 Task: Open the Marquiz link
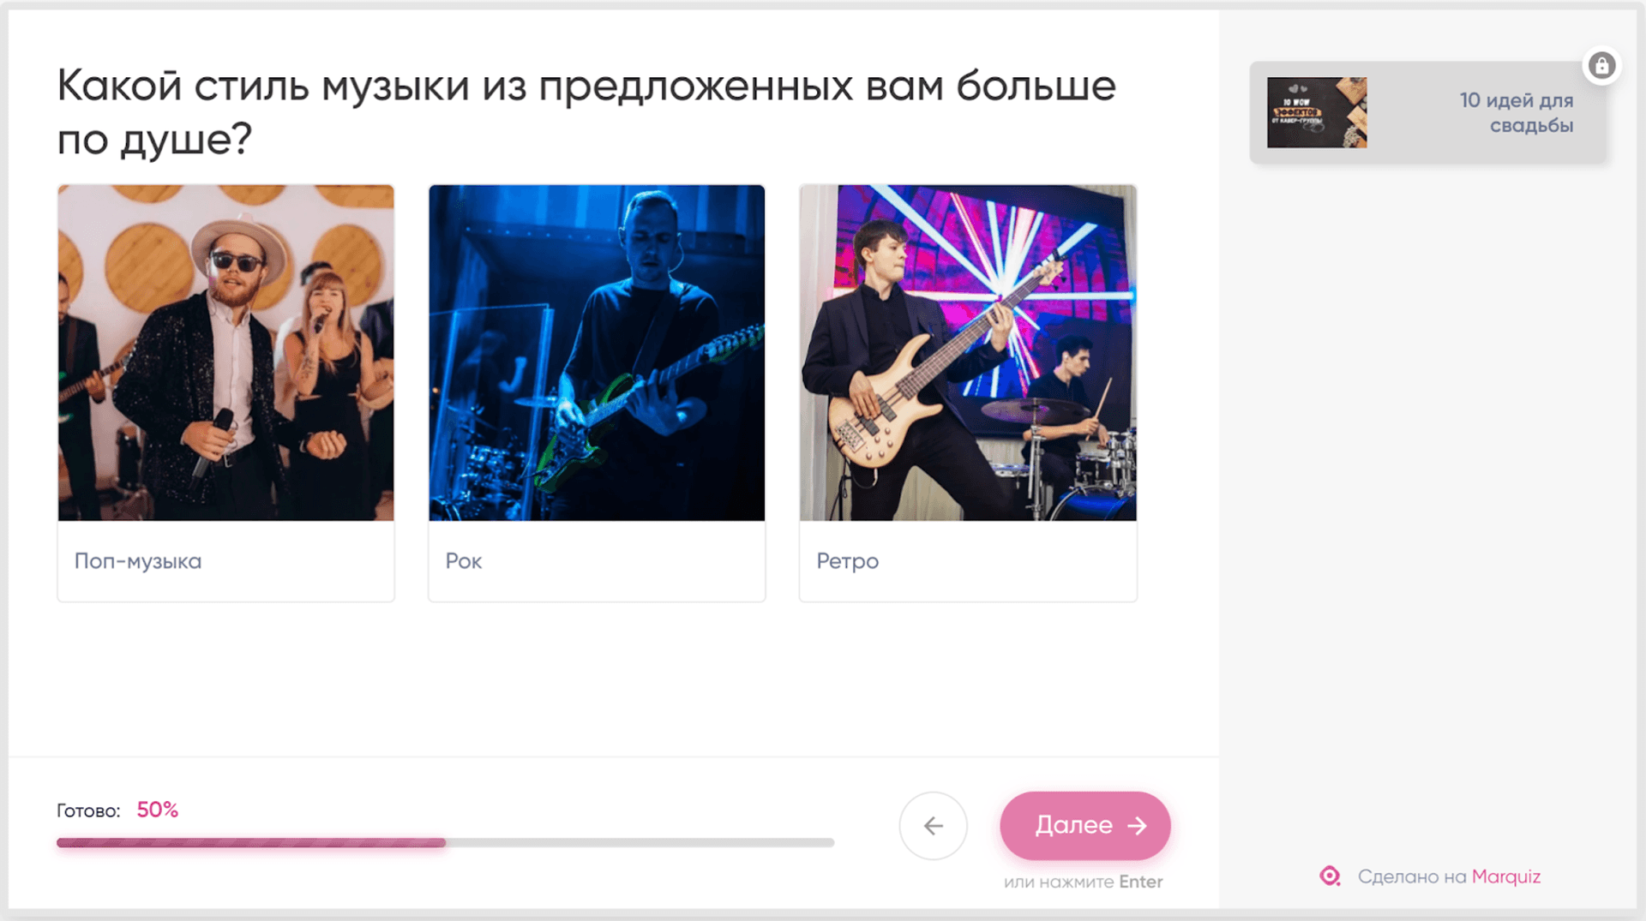(x=1506, y=876)
